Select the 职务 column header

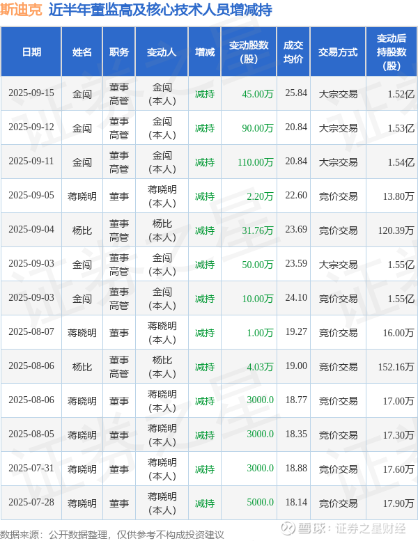click(x=119, y=52)
